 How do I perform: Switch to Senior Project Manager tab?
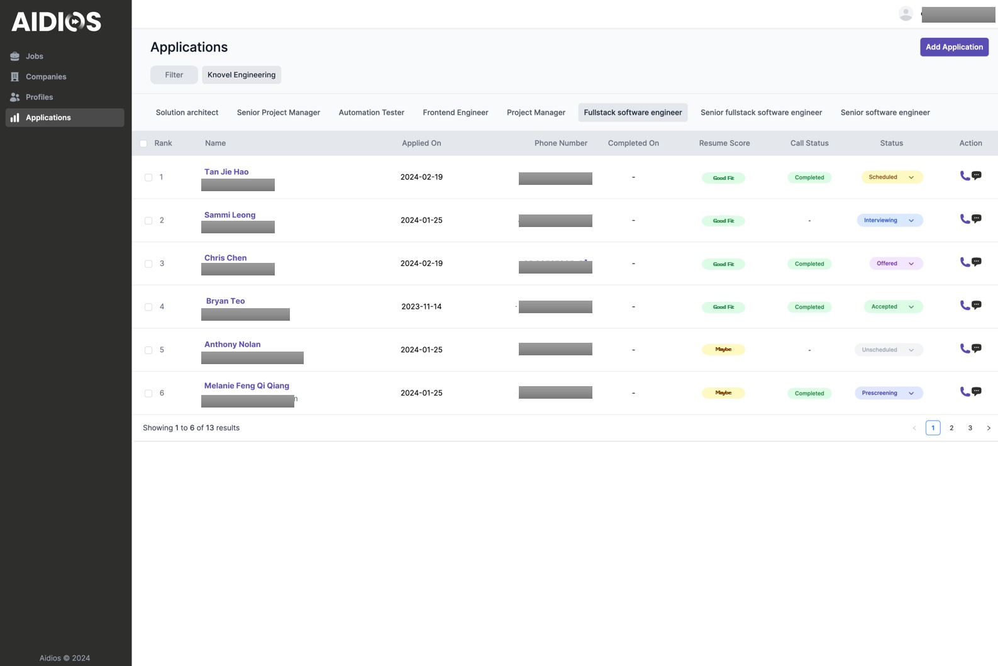[x=279, y=113]
